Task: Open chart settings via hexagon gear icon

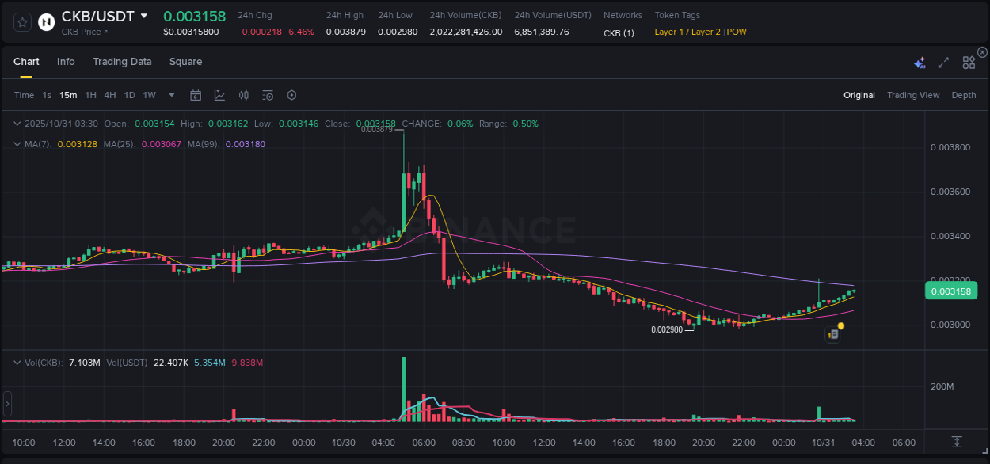Action: [x=291, y=95]
